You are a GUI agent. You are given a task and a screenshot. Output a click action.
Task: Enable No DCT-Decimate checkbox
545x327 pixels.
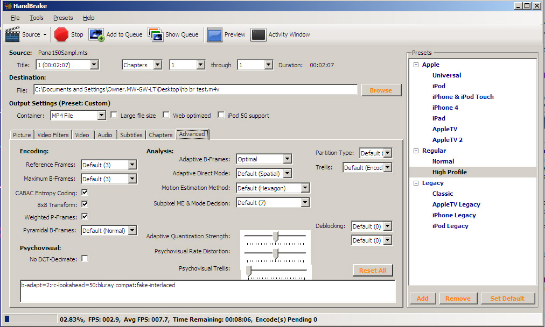[85, 259]
